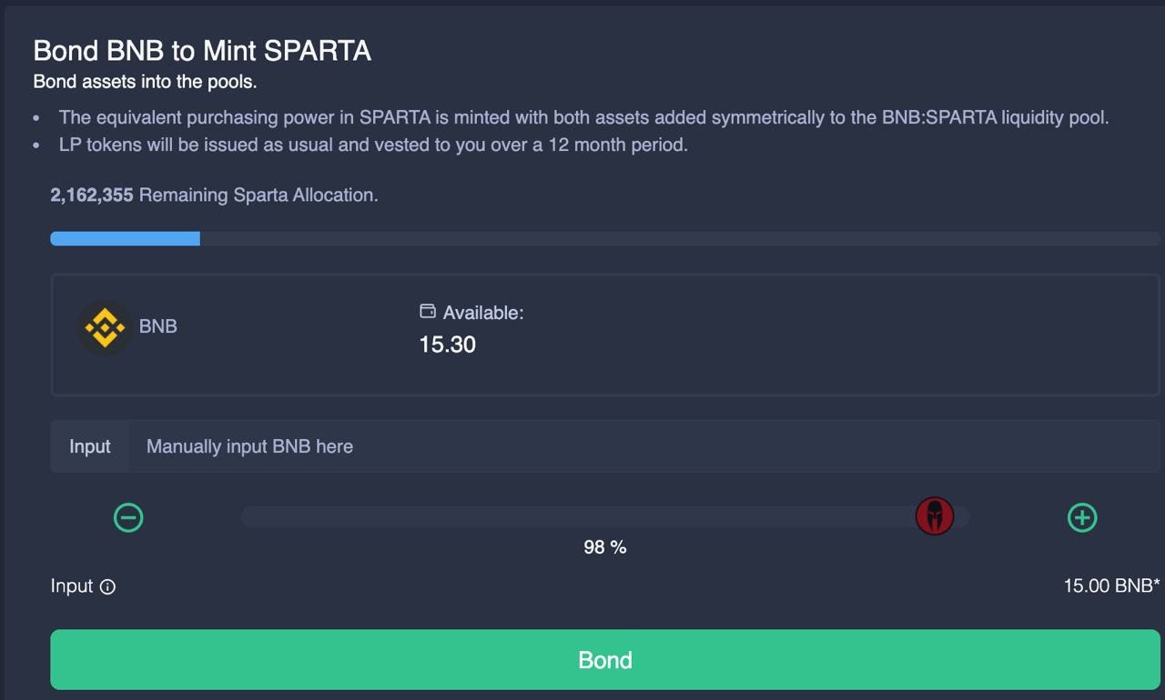Click the 'Bond BNB to Mint SPARTA' heading
This screenshot has height=700, width=1165.
202,51
